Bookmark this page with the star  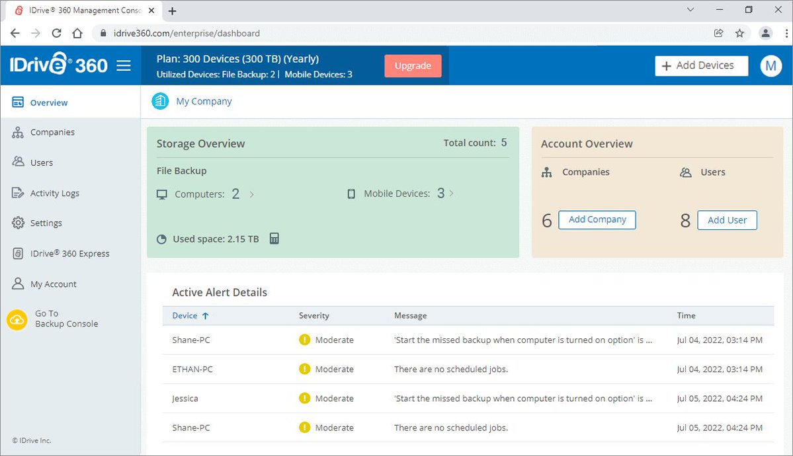pyautogui.click(x=739, y=33)
